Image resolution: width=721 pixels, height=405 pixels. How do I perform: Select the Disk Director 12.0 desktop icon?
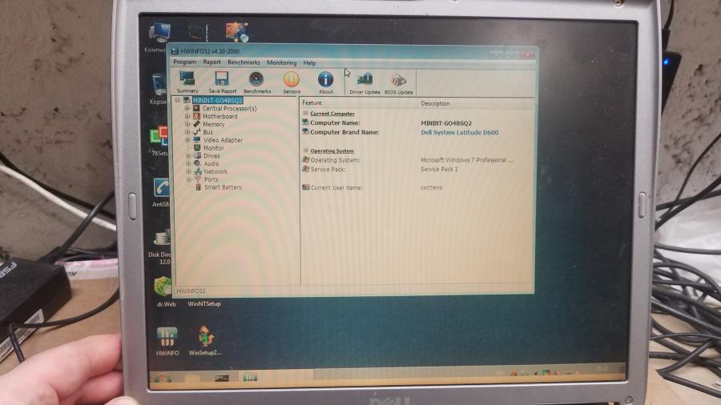(x=160, y=248)
